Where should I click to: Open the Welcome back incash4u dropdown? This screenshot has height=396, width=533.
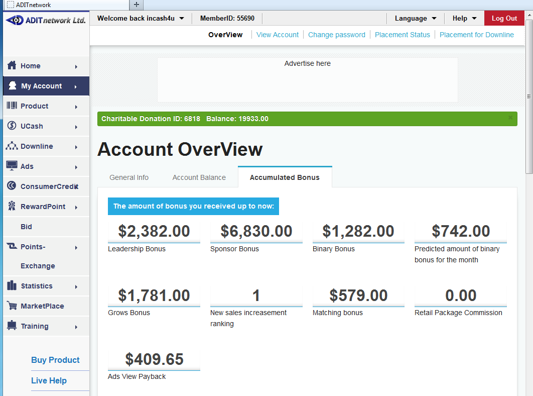click(141, 19)
